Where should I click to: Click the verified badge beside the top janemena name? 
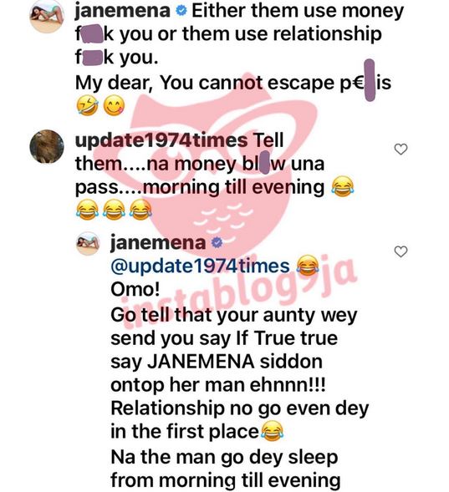pos(181,12)
